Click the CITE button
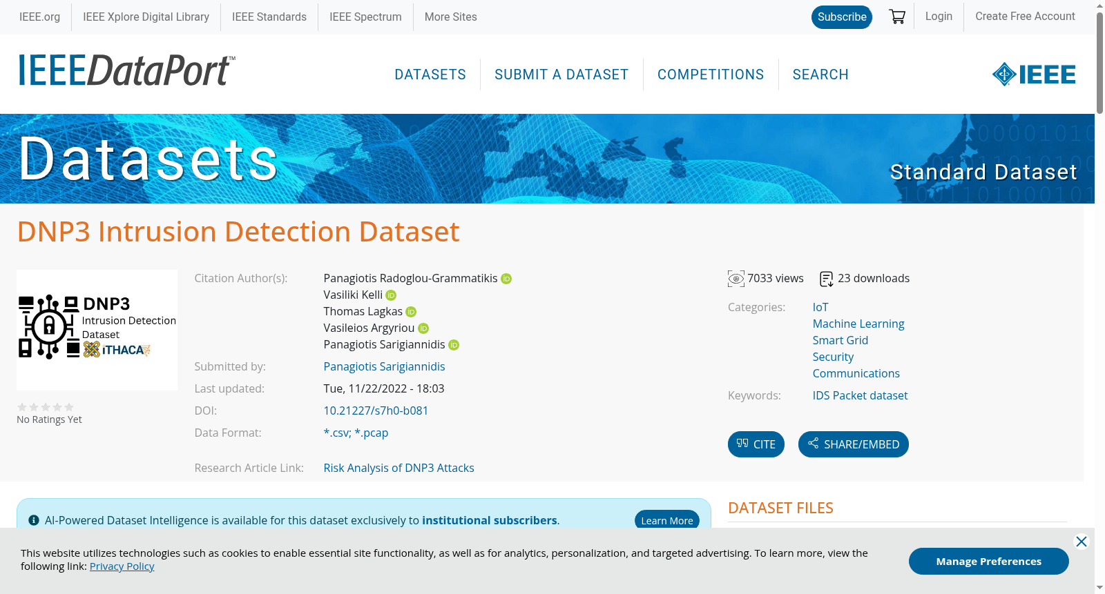Viewport: 1105px width, 594px height. (x=756, y=444)
